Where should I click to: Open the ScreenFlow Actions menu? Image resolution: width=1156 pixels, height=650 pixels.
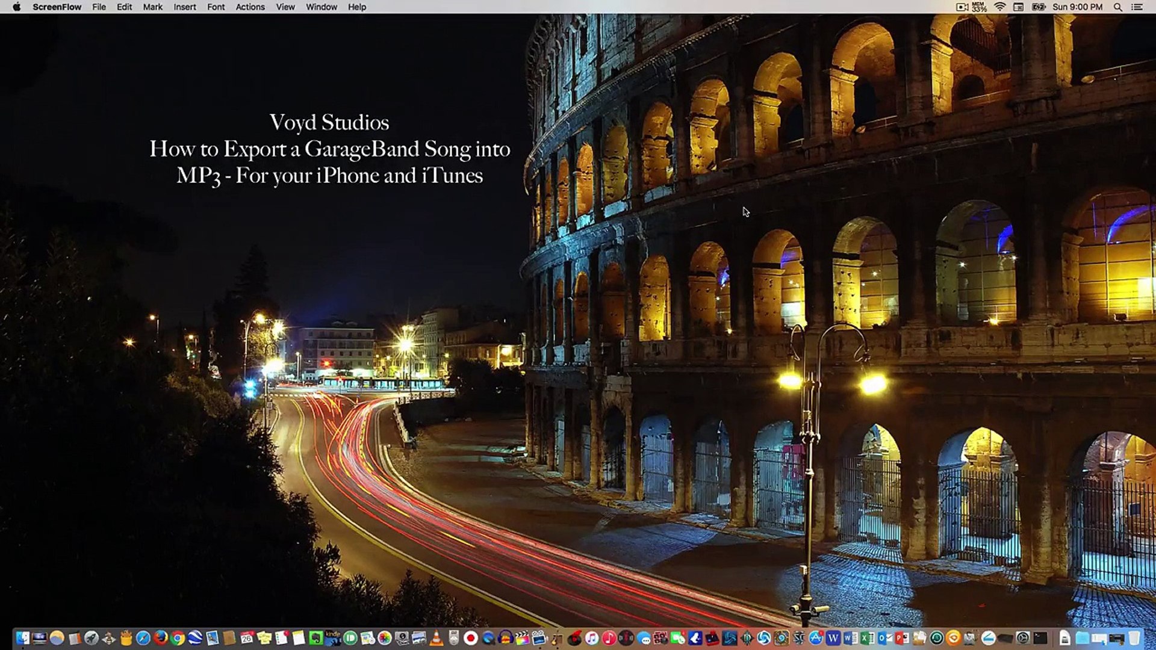click(250, 7)
